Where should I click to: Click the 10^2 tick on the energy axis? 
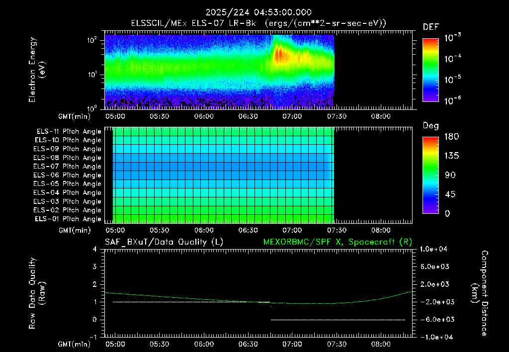pos(92,40)
